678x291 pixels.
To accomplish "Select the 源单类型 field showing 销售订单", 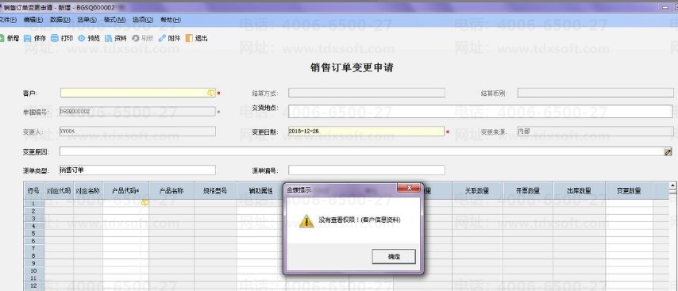I will click(x=137, y=170).
